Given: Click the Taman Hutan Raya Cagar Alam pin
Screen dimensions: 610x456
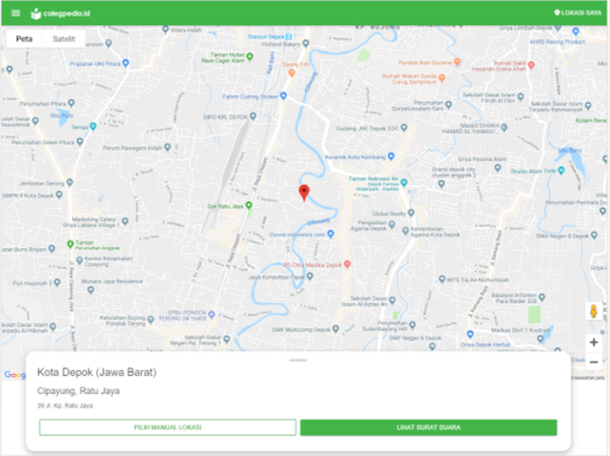Looking at the screenshot, I should 250,56.
